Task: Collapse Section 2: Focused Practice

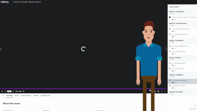Action: pos(182,24)
